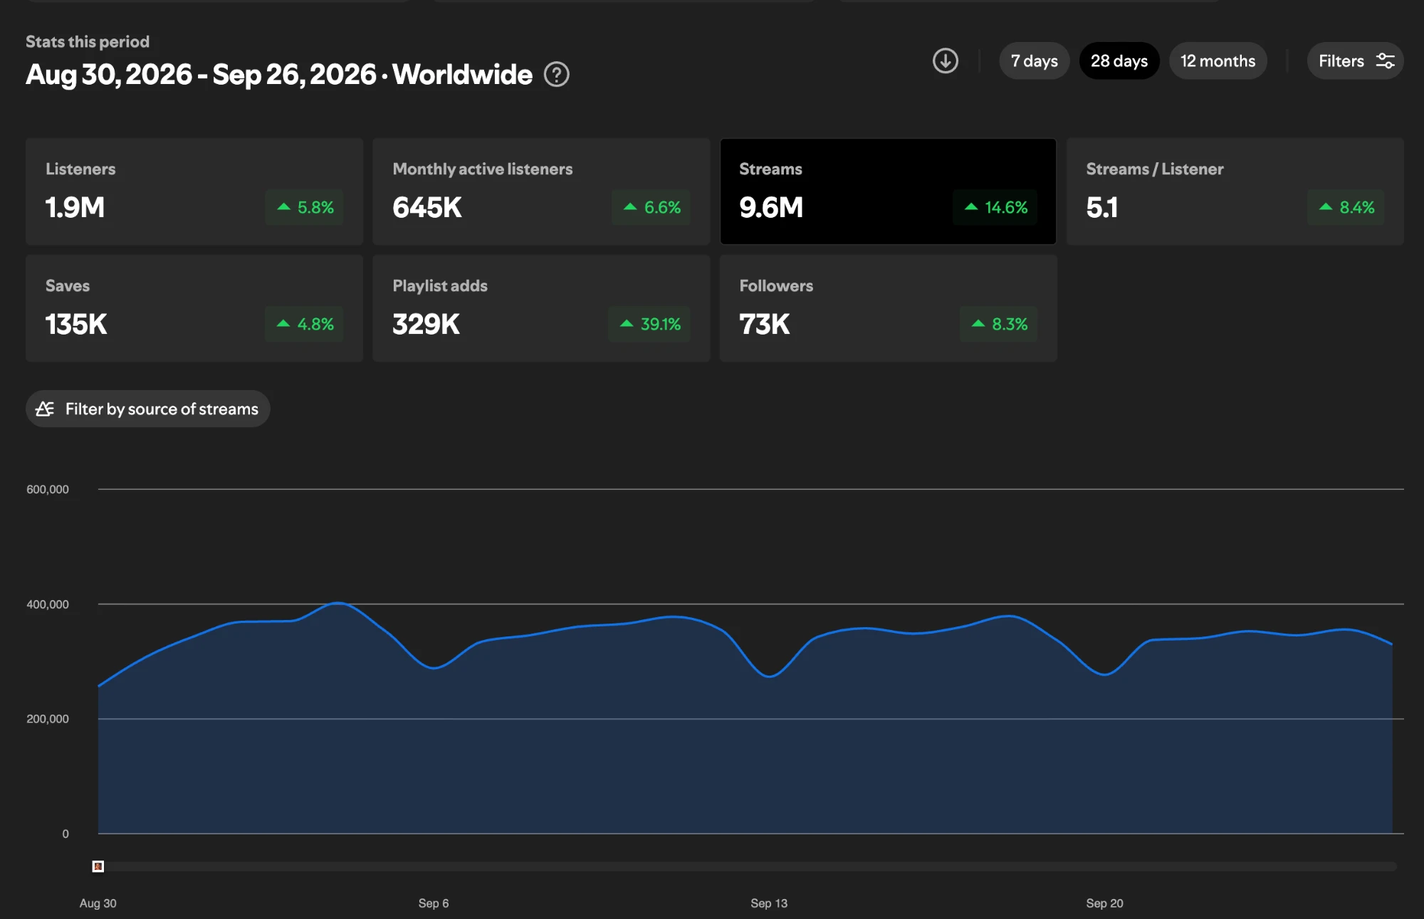The width and height of the screenshot is (1424, 919).
Task: Click the 5.8% listeners change badge
Action: point(304,207)
